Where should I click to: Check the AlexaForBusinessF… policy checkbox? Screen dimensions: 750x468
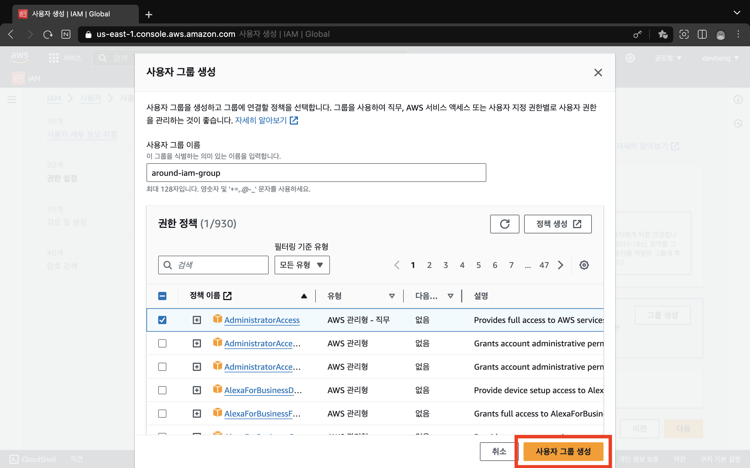pos(162,414)
